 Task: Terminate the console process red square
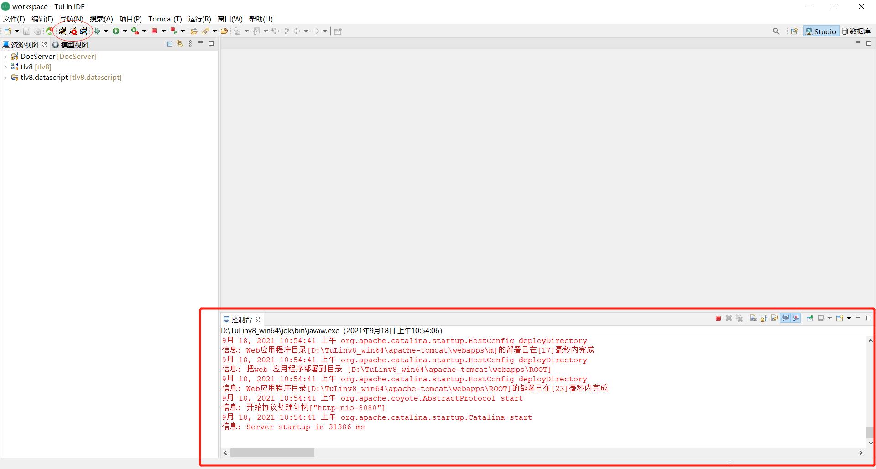click(x=718, y=318)
